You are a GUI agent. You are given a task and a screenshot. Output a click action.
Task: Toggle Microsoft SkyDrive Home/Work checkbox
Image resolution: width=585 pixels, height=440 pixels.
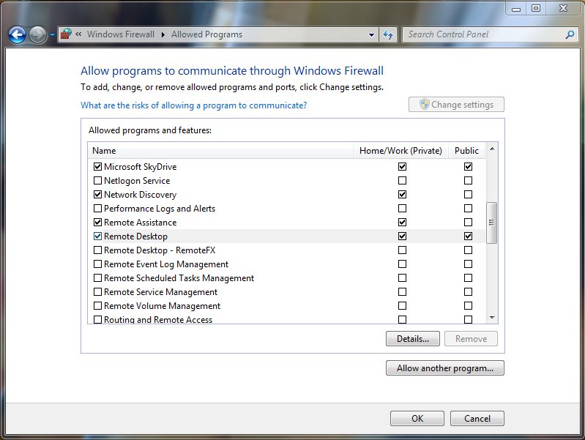tap(402, 166)
